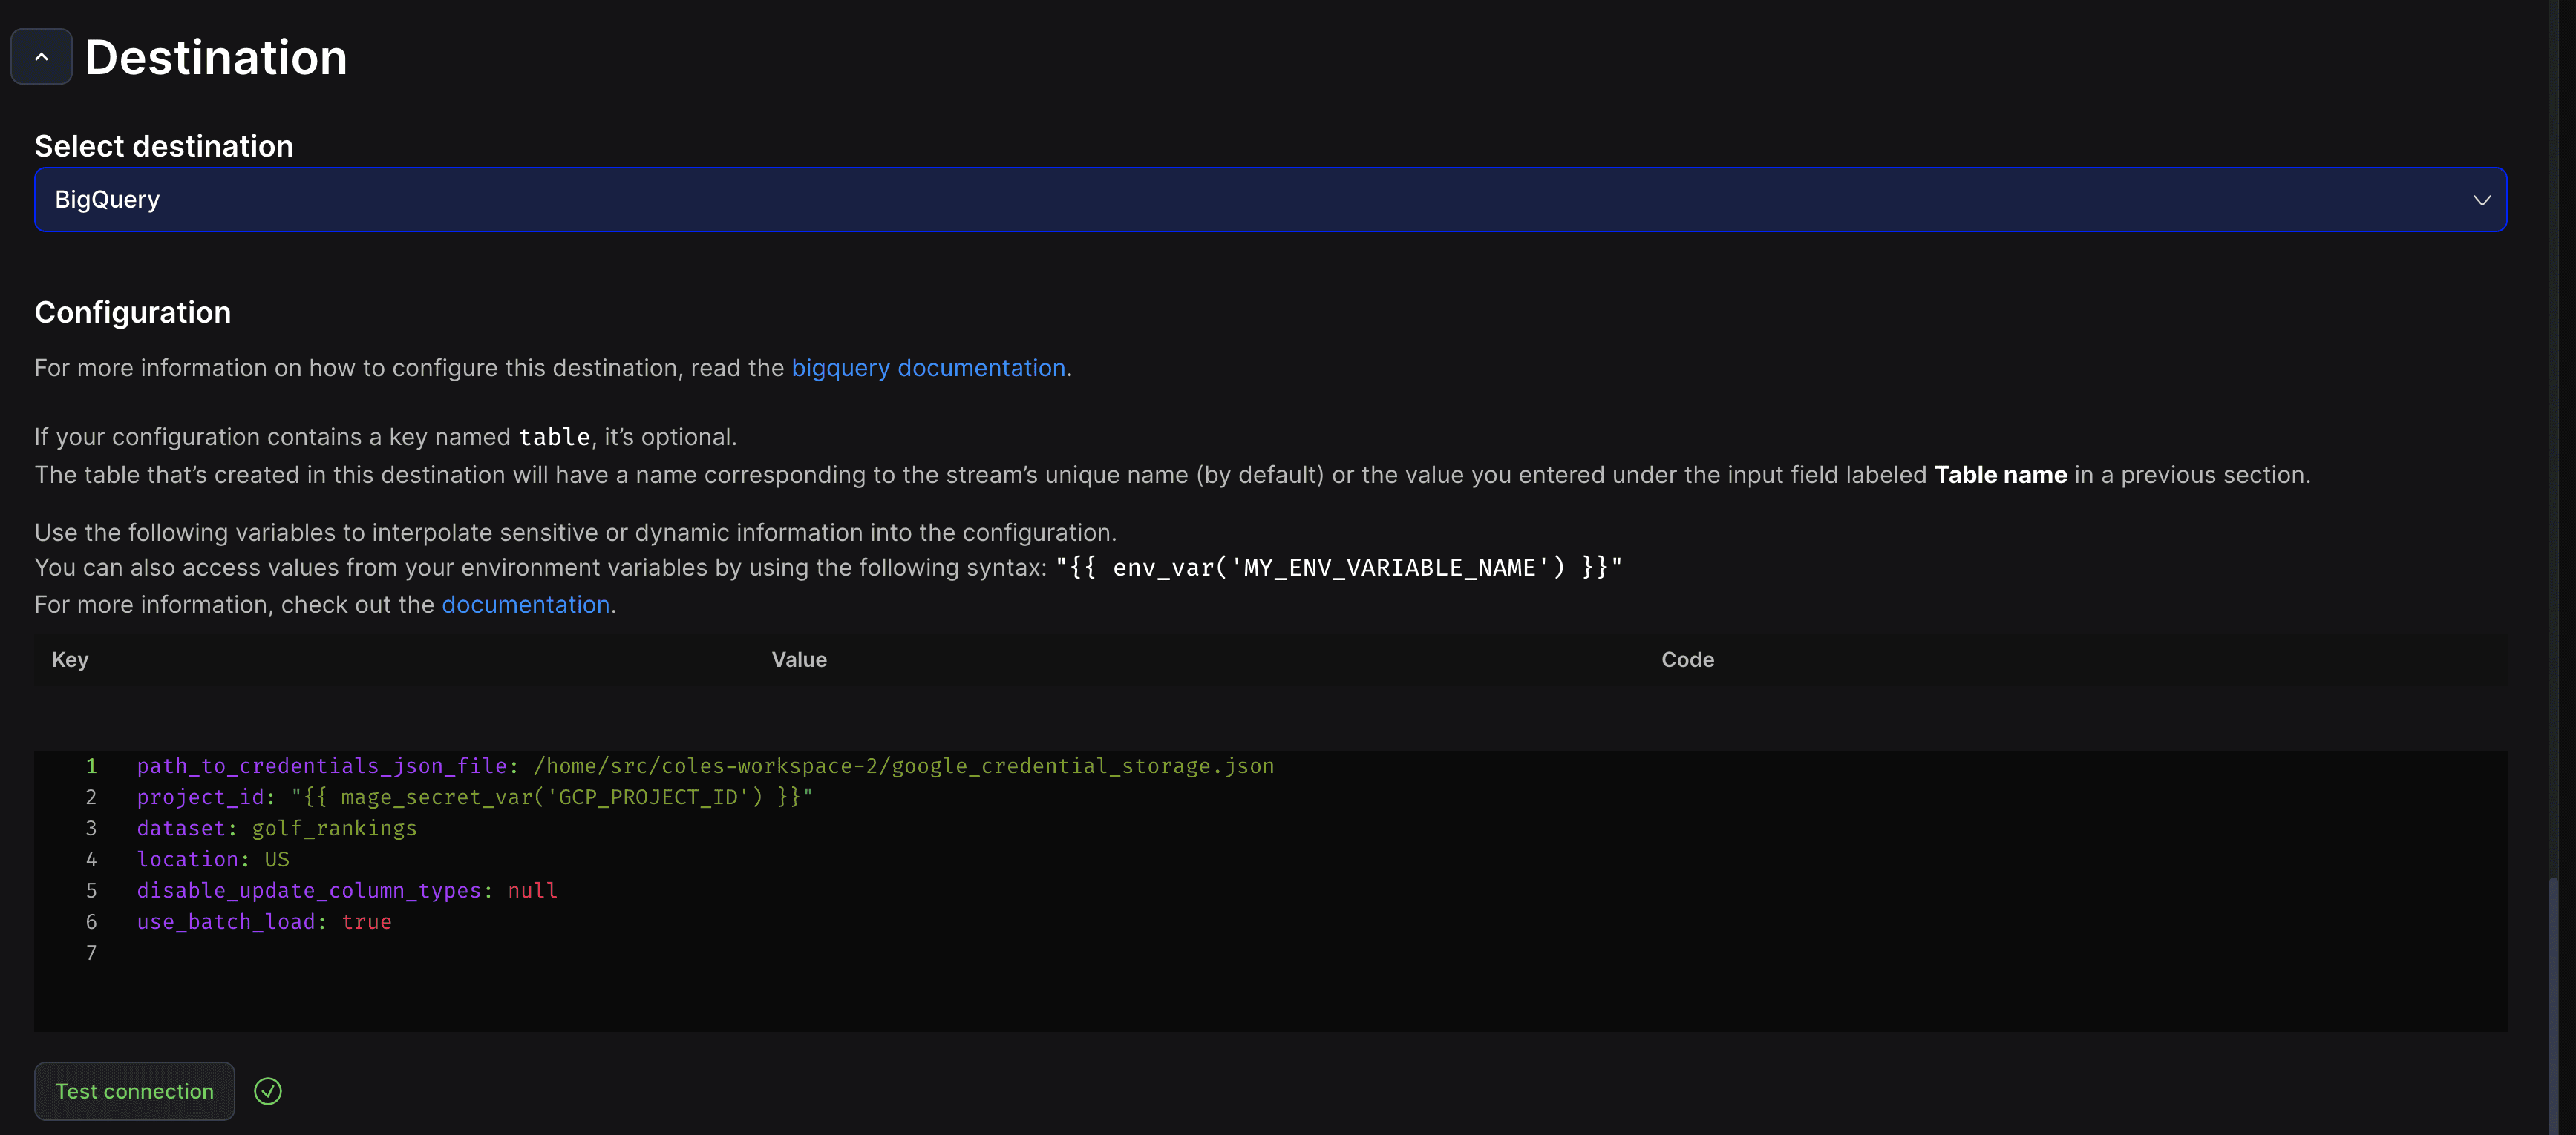Image resolution: width=2576 pixels, height=1135 pixels.
Task: Open the BigQuery destination dropdown
Action: (1270, 200)
